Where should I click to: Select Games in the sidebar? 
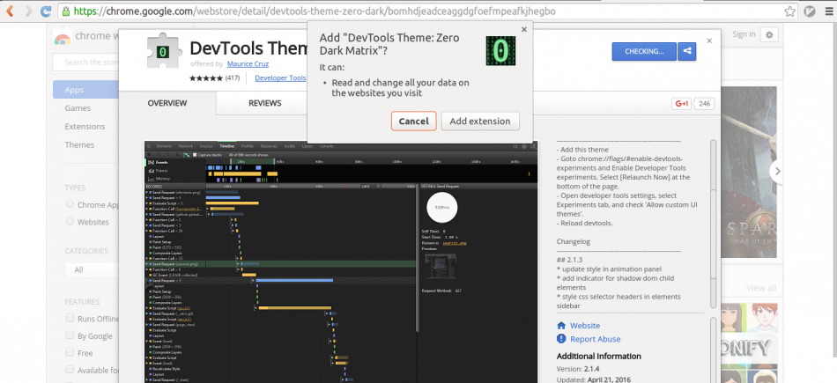[78, 107]
